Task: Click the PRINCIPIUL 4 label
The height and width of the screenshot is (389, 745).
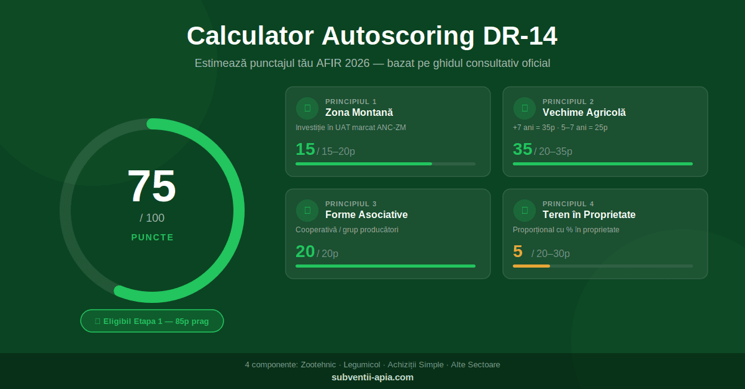Action: 568,204
